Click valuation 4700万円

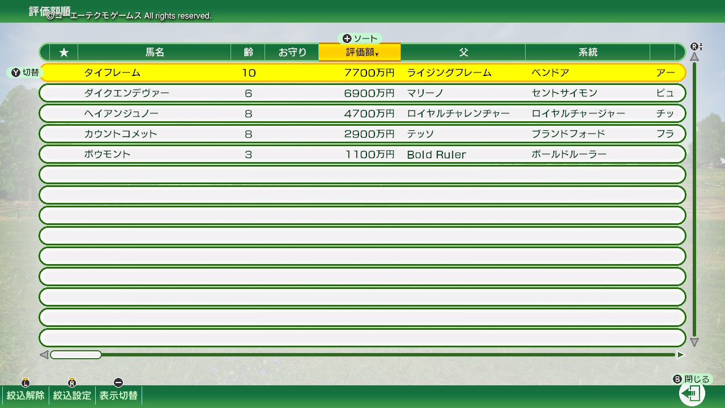369,113
